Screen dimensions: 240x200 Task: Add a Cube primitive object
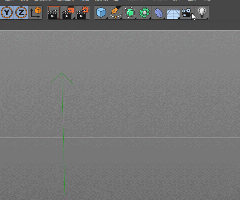[x=101, y=12]
